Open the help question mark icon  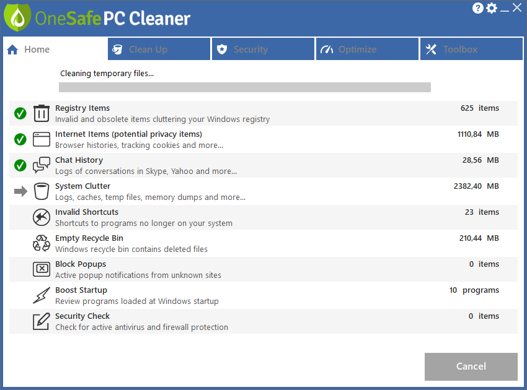tap(477, 8)
